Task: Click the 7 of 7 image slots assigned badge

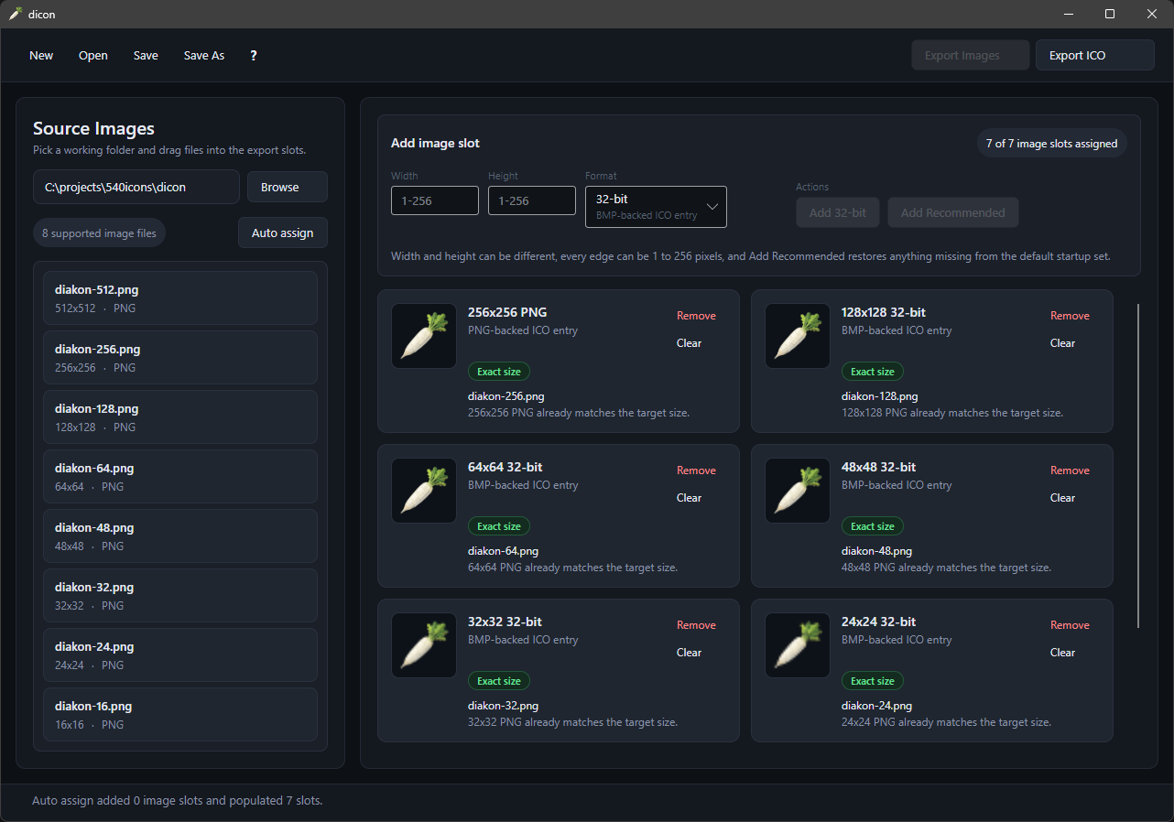Action: 1051,143
